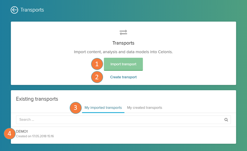247x151 pixels.
Task: Click the search magnifier icon
Action: click(226, 120)
